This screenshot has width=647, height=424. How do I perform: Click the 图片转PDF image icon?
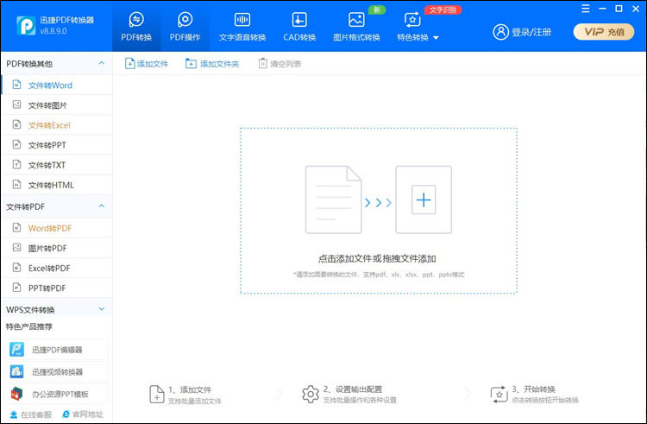[x=16, y=247]
